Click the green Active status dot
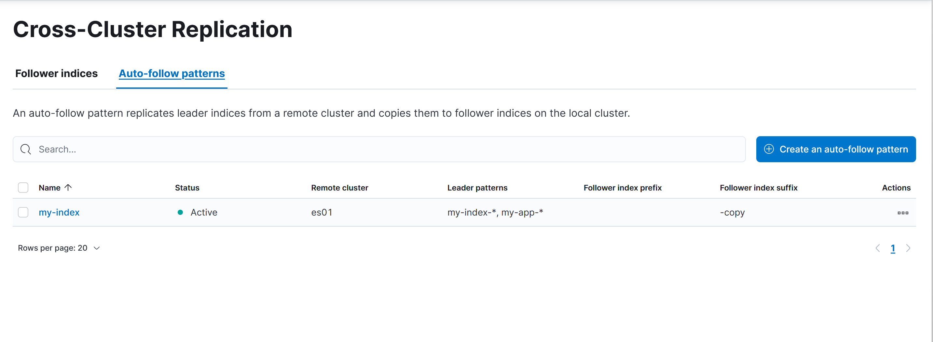The image size is (933, 342). pos(180,212)
